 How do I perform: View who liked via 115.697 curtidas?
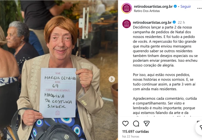click(136, 132)
